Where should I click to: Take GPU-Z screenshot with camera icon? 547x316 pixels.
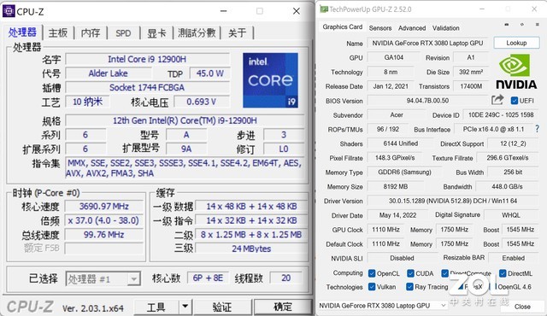(x=507, y=25)
